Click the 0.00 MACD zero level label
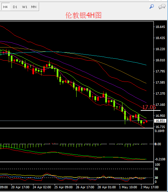This screenshot has width=168, height=192. (158, 144)
